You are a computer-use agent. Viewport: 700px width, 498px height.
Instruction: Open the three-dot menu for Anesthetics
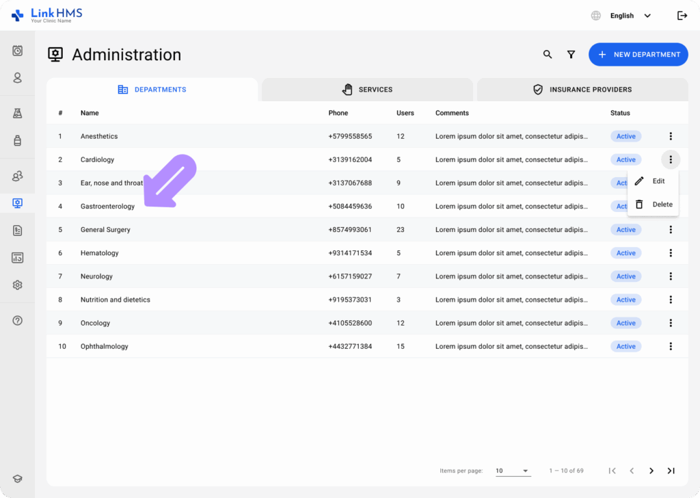pyautogui.click(x=671, y=136)
